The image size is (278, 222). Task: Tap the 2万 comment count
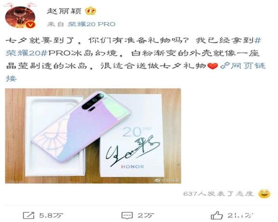146,216
